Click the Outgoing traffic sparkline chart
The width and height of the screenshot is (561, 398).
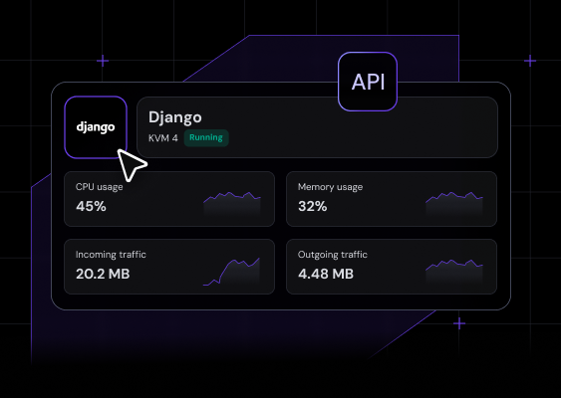click(454, 271)
